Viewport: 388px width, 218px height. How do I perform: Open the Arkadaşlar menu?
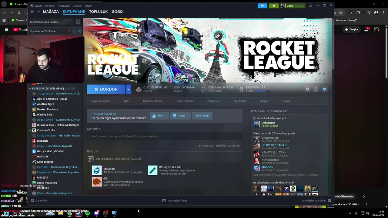(64, 6)
